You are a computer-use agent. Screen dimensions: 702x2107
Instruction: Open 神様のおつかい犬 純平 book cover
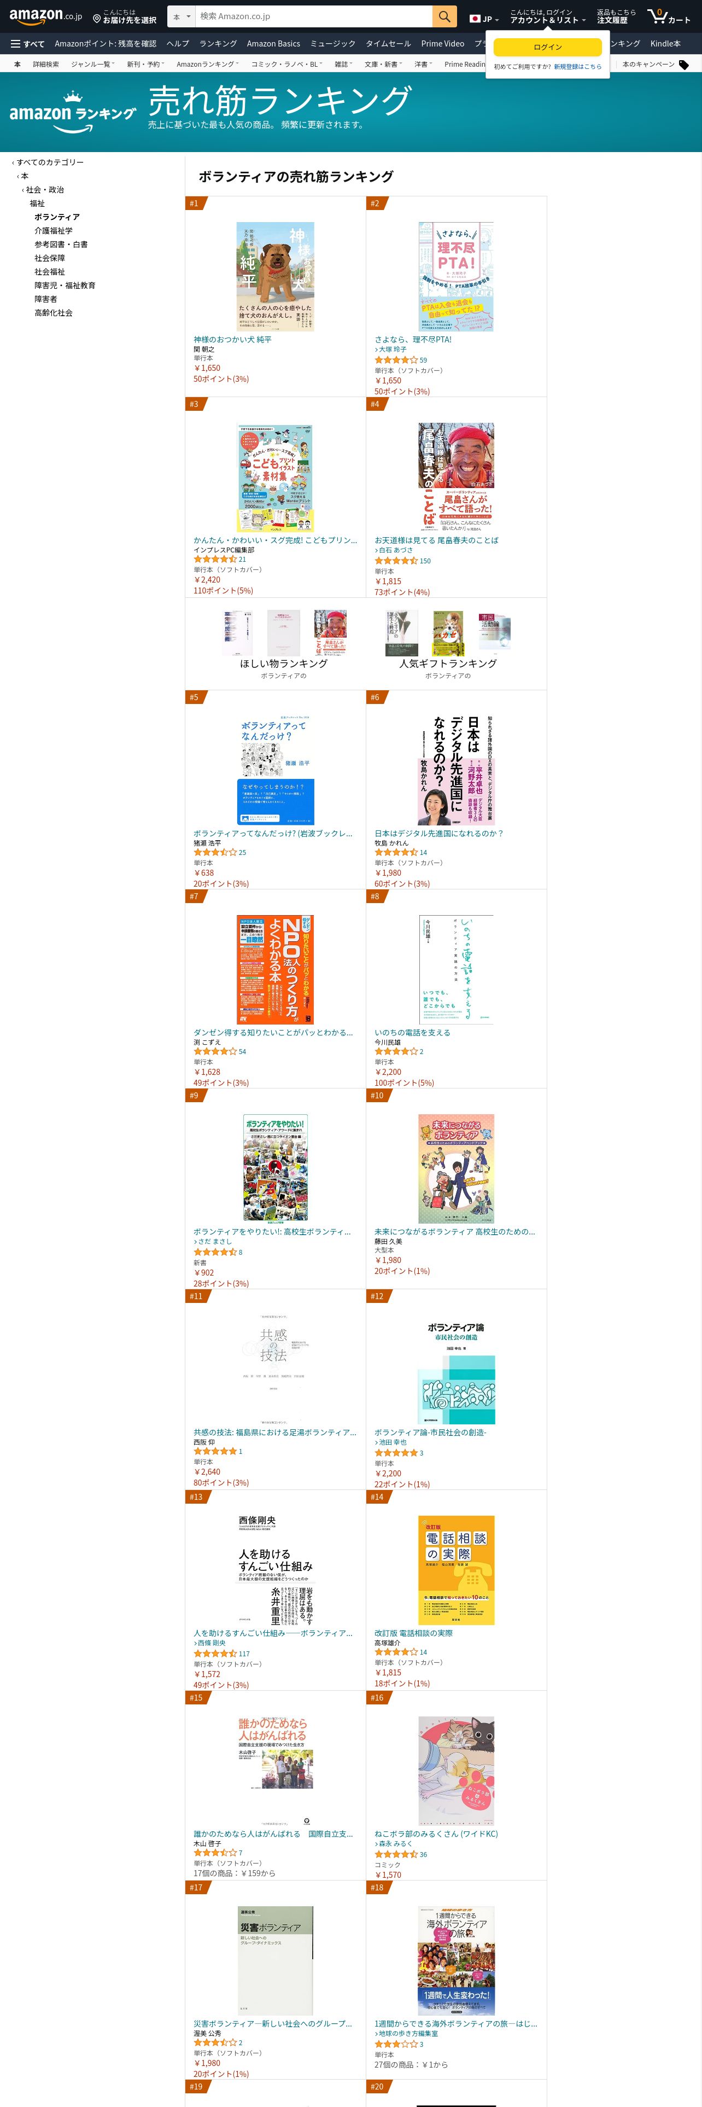pos(274,276)
